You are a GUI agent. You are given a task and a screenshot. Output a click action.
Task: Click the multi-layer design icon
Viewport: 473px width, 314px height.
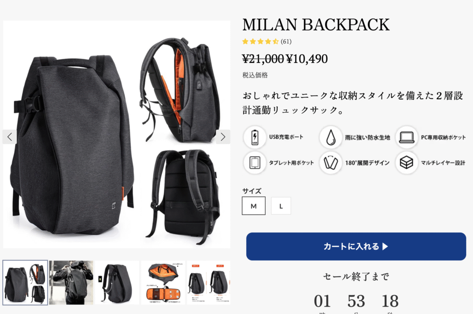coord(406,163)
